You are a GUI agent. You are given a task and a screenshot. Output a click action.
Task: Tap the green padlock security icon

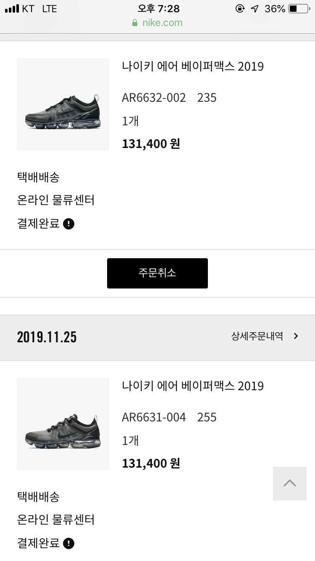point(135,23)
